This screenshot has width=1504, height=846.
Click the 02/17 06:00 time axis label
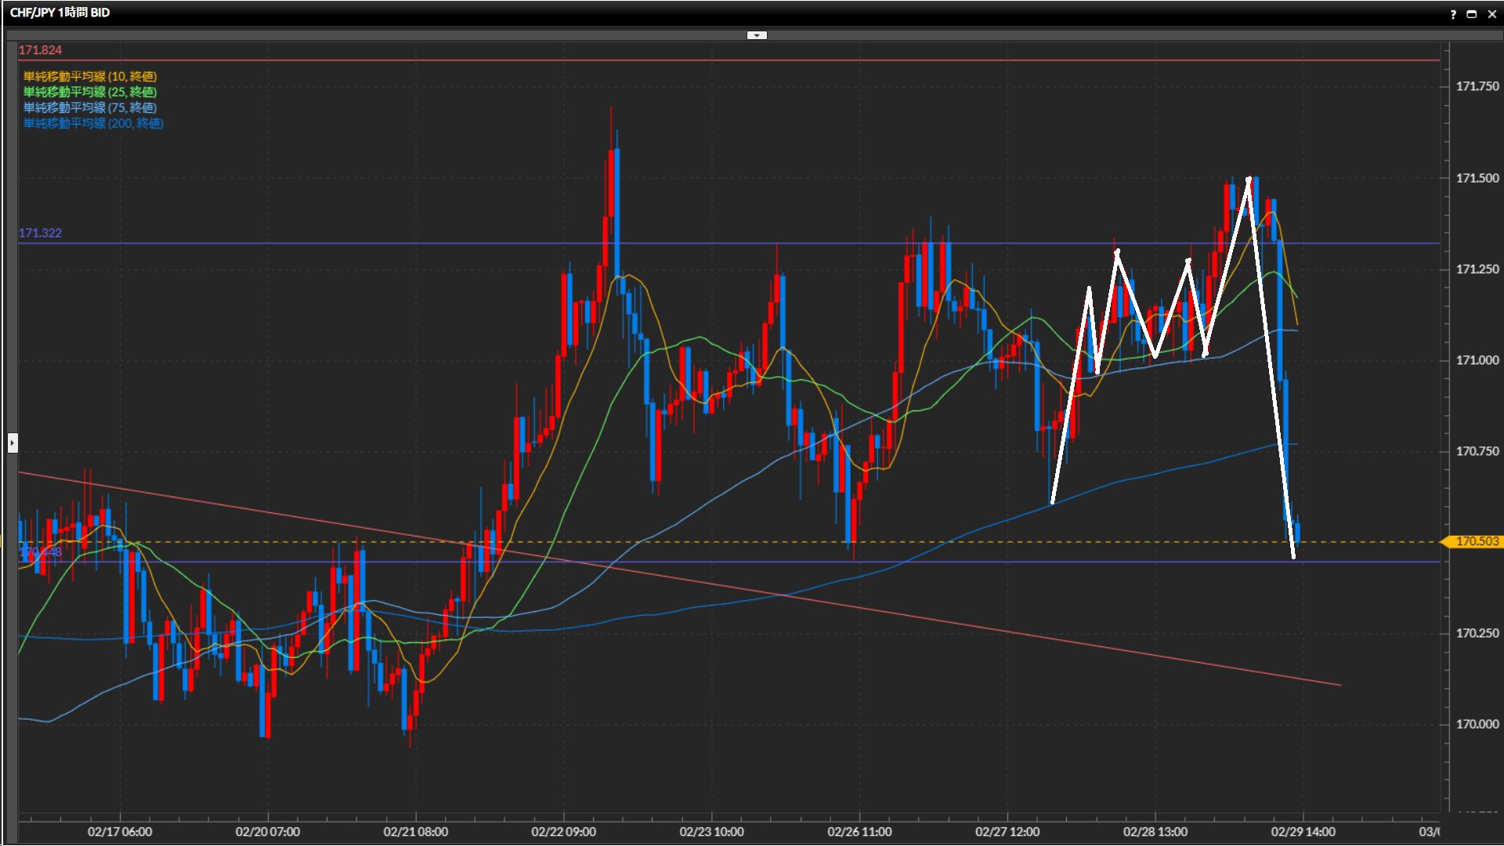point(120,831)
